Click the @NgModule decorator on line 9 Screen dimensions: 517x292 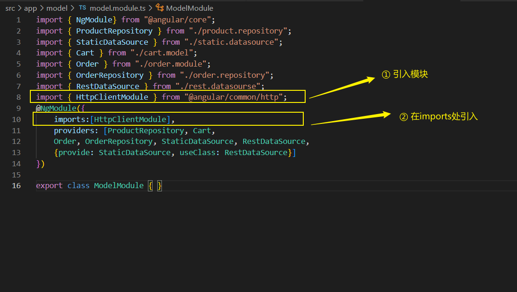pyautogui.click(x=56, y=109)
